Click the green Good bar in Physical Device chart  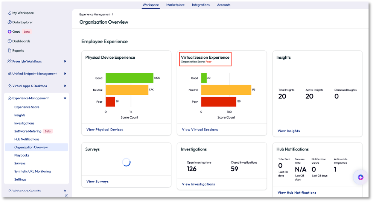129,78
